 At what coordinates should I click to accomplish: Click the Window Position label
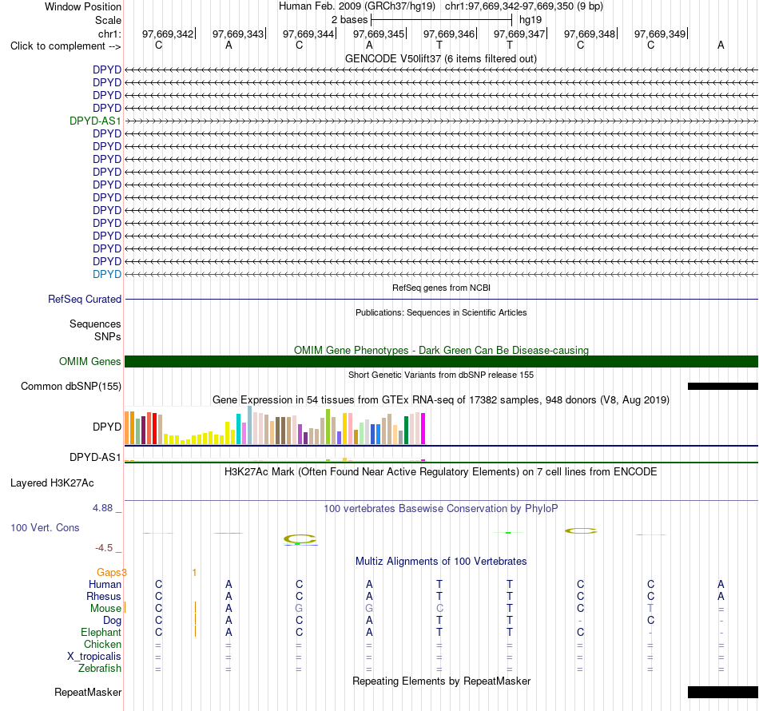click(x=83, y=6)
